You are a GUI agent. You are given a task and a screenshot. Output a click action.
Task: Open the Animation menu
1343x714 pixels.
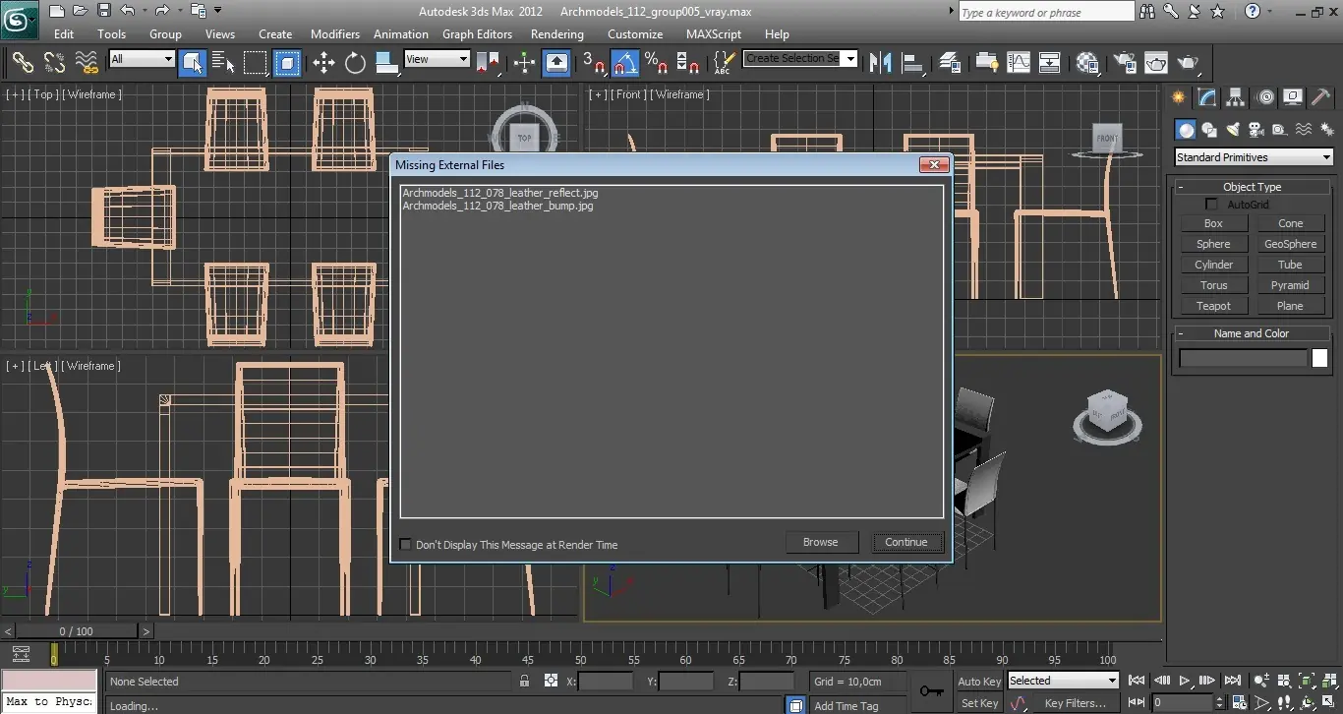point(401,34)
